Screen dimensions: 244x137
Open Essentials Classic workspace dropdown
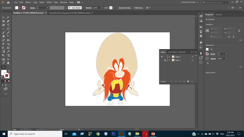(190, 2)
